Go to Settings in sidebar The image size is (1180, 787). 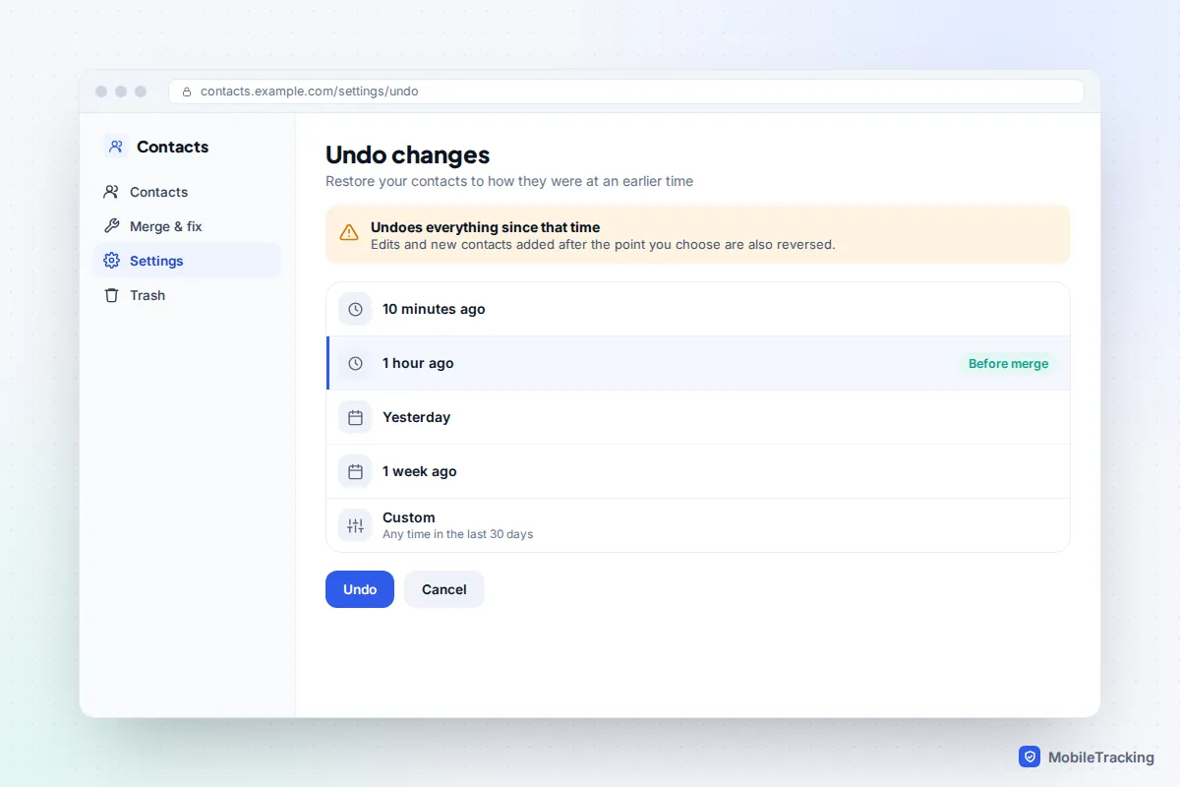pyautogui.click(x=187, y=261)
